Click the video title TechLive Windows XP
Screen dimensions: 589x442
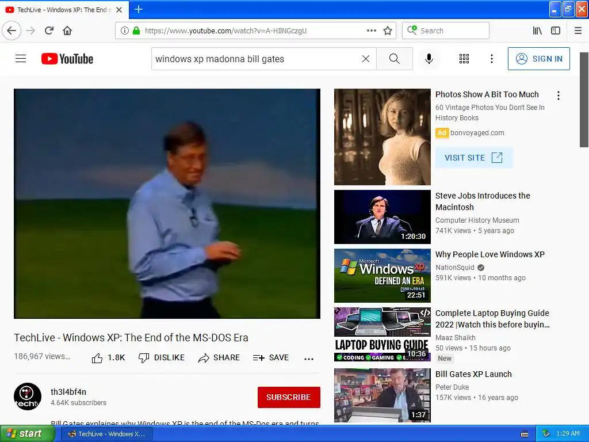131,337
